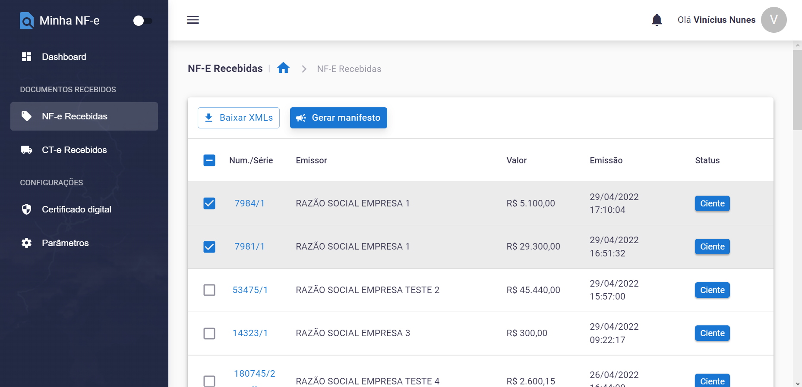Click the user avatar V
Image resolution: width=802 pixels, height=387 pixels.
pyautogui.click(x=774, y=20)
